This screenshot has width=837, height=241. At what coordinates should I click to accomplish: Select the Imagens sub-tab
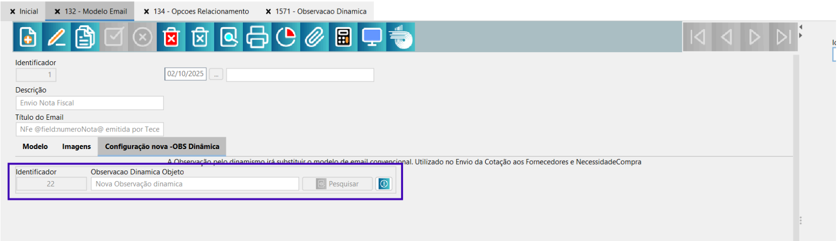pos(76,147)
